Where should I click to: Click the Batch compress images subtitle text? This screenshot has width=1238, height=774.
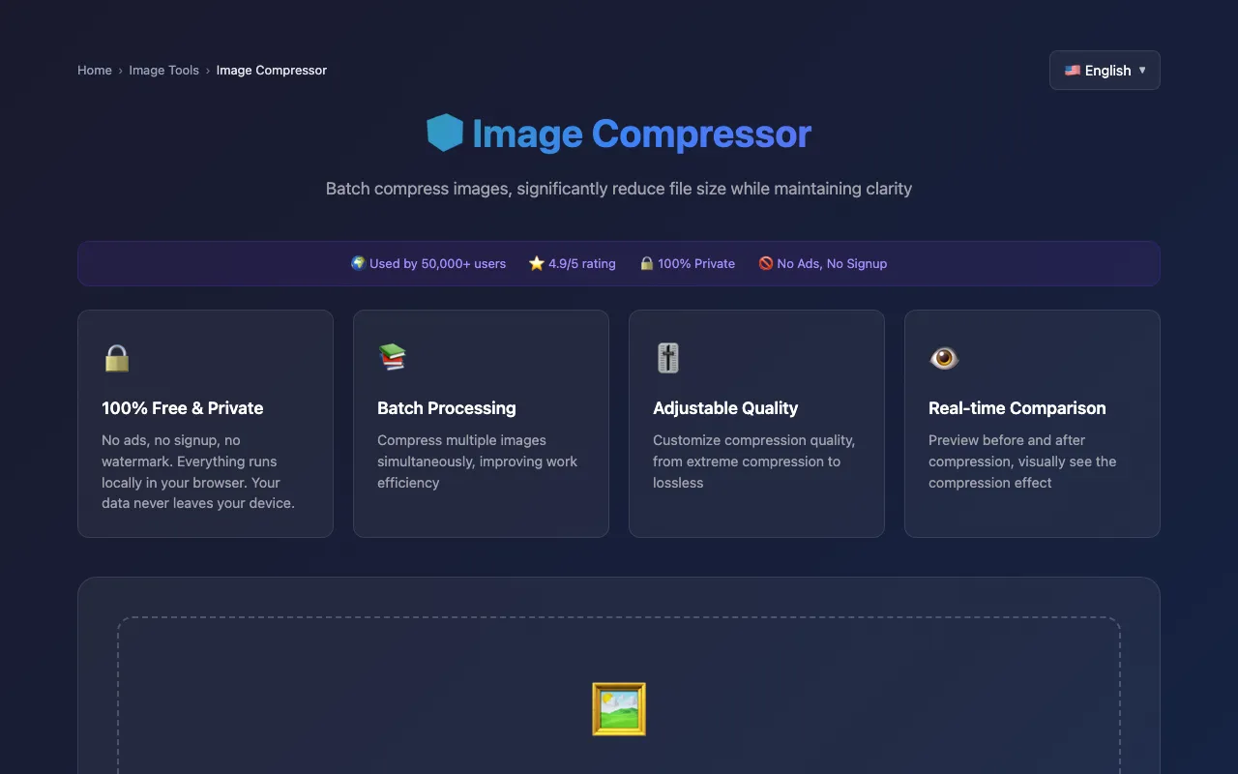(619, 189)
